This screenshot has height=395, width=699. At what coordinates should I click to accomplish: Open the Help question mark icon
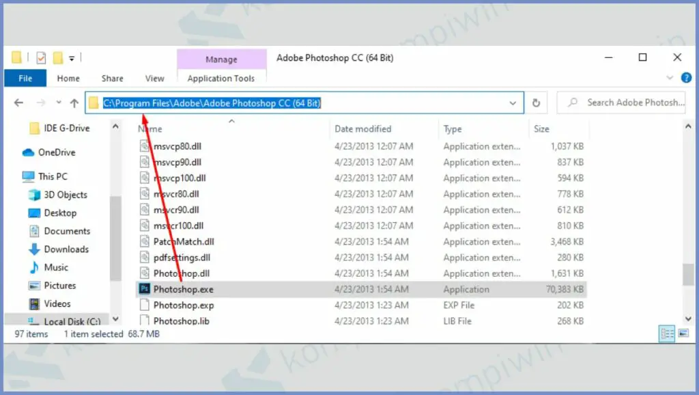[686, 78]
